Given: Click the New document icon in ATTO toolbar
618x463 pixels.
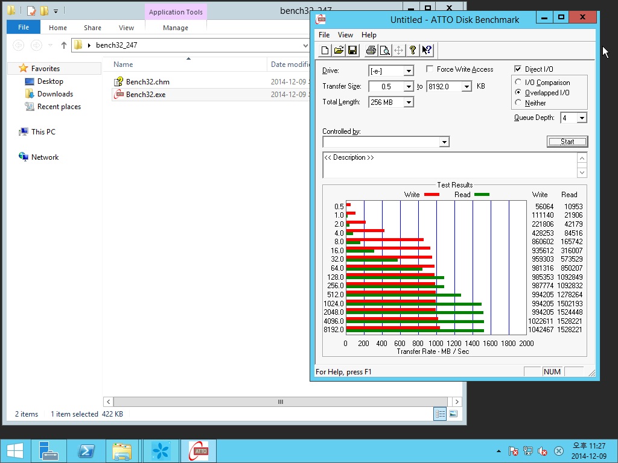Looking at the screenshot, I should [x=325, y=51].
